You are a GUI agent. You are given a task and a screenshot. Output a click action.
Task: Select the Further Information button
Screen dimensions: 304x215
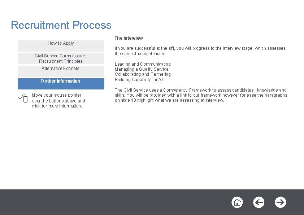[x=61, y=84]
